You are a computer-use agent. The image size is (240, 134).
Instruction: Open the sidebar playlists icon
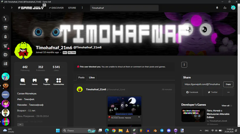click(x=5, y=64)
